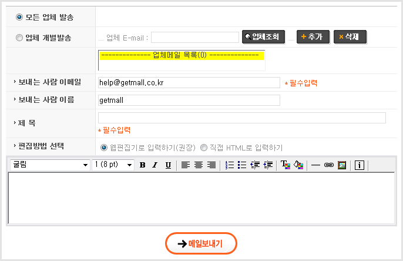Select 직접 HTML로 입력하기 radio option
This screenshot has width=403, height=261.
click(204, 148)
